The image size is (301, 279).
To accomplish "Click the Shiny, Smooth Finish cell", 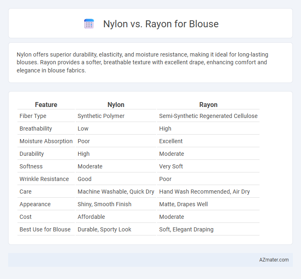I will coord(105,204).
